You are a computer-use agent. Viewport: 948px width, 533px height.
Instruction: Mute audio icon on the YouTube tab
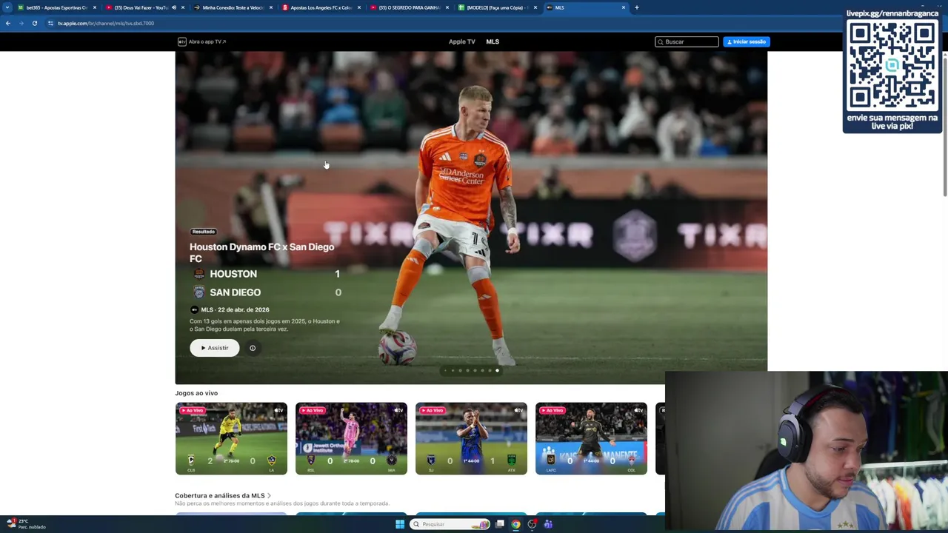(174, 7)
